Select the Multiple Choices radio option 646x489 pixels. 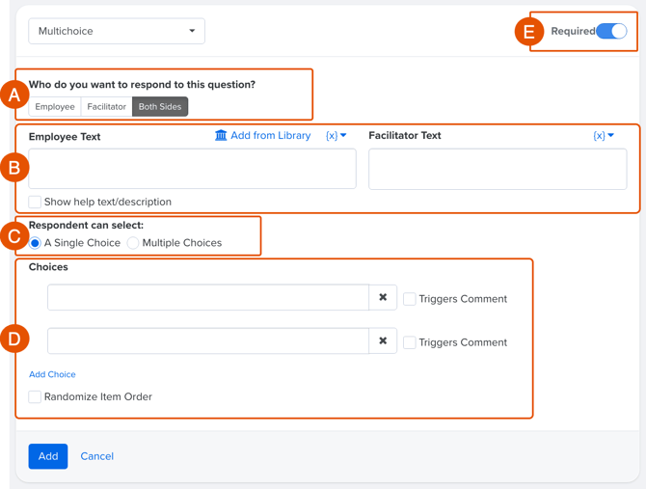click(x=133, y=243)
